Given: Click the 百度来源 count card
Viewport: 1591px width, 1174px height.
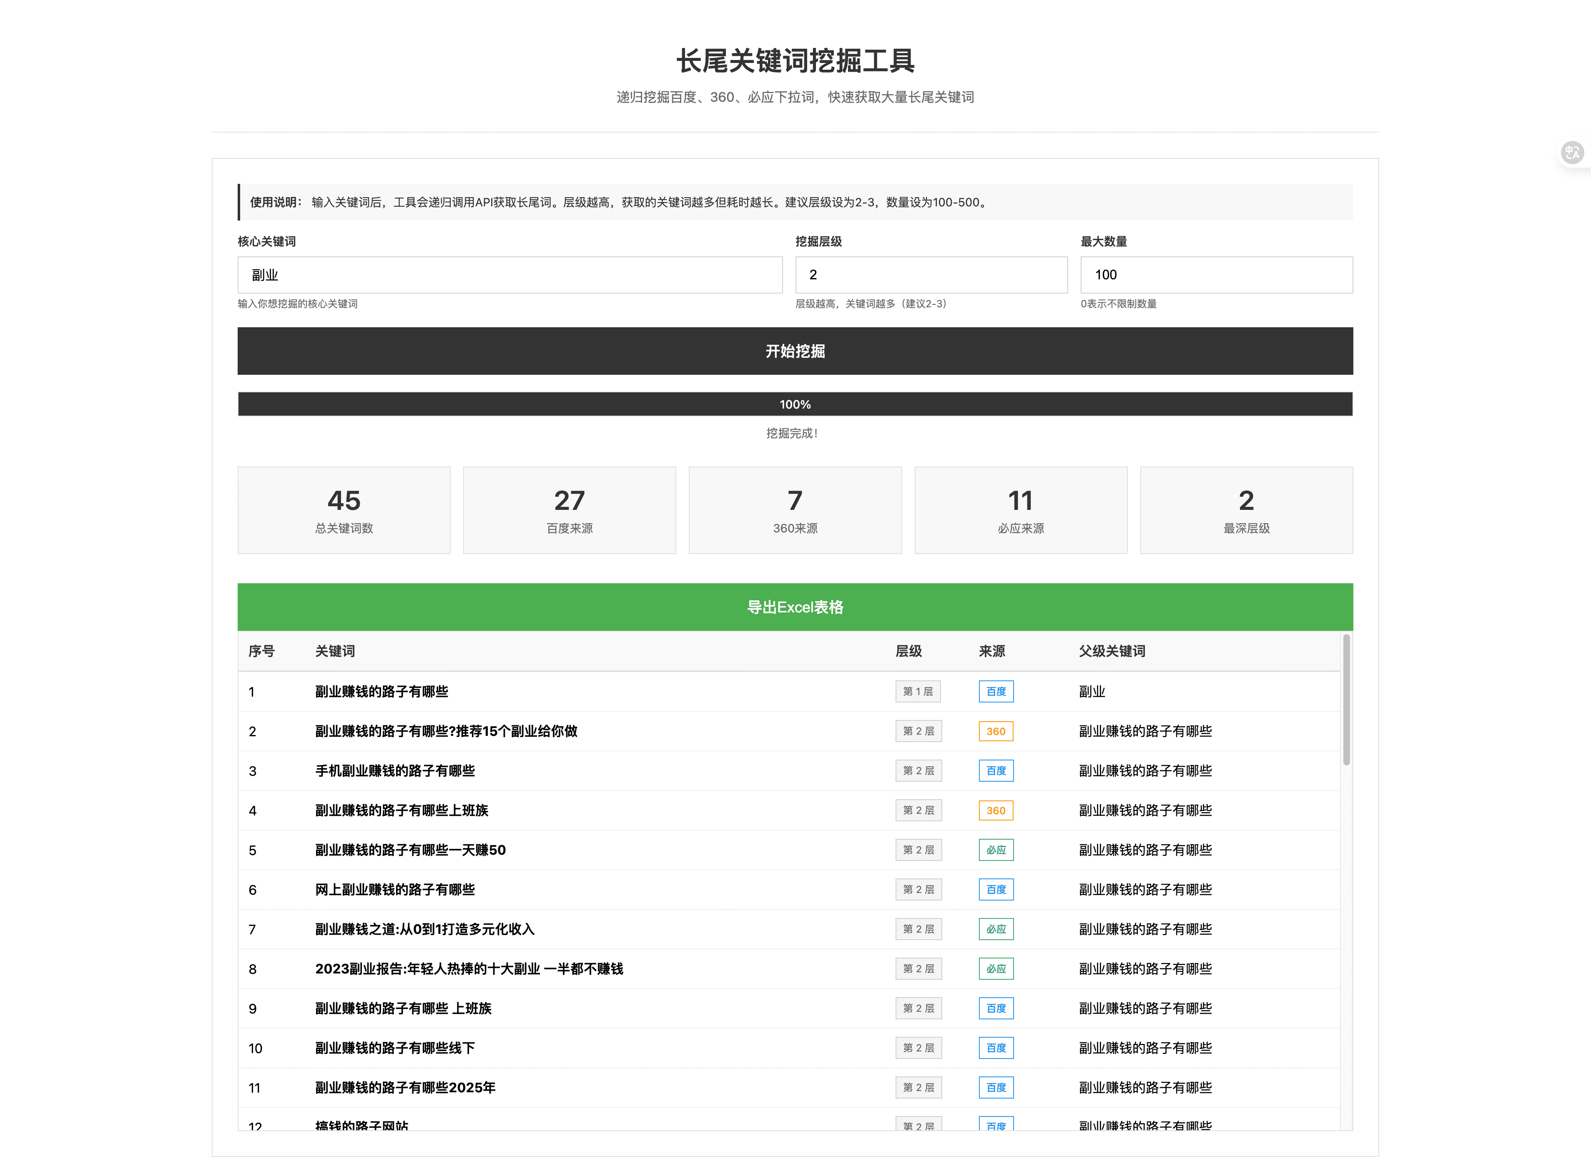Looking at the screenshot, I should 569,510.
